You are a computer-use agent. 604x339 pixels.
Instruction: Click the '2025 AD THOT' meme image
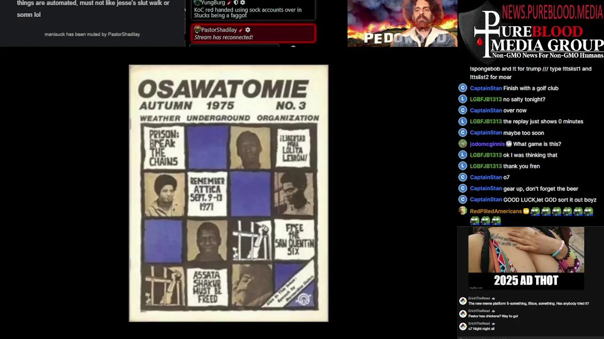point(526,258)
